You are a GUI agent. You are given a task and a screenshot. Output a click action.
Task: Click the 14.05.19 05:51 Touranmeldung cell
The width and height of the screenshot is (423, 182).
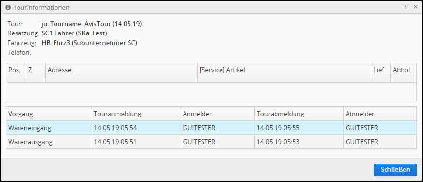tap(136, 142)
